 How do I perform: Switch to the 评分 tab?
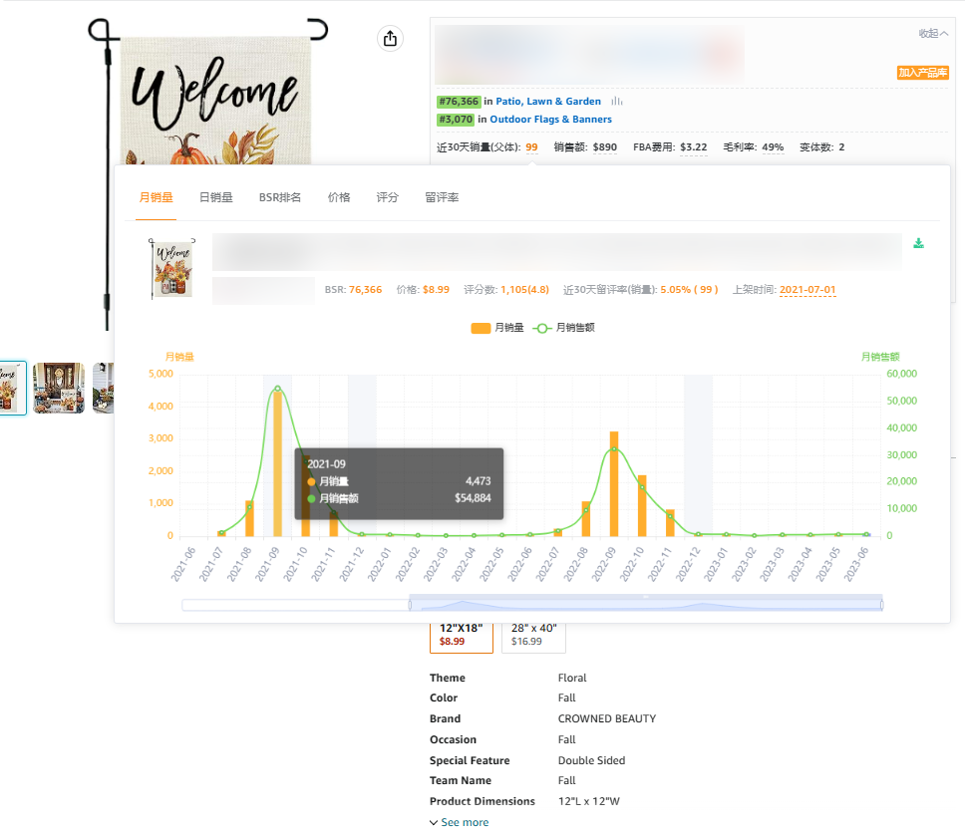click(x=387, y=197)
